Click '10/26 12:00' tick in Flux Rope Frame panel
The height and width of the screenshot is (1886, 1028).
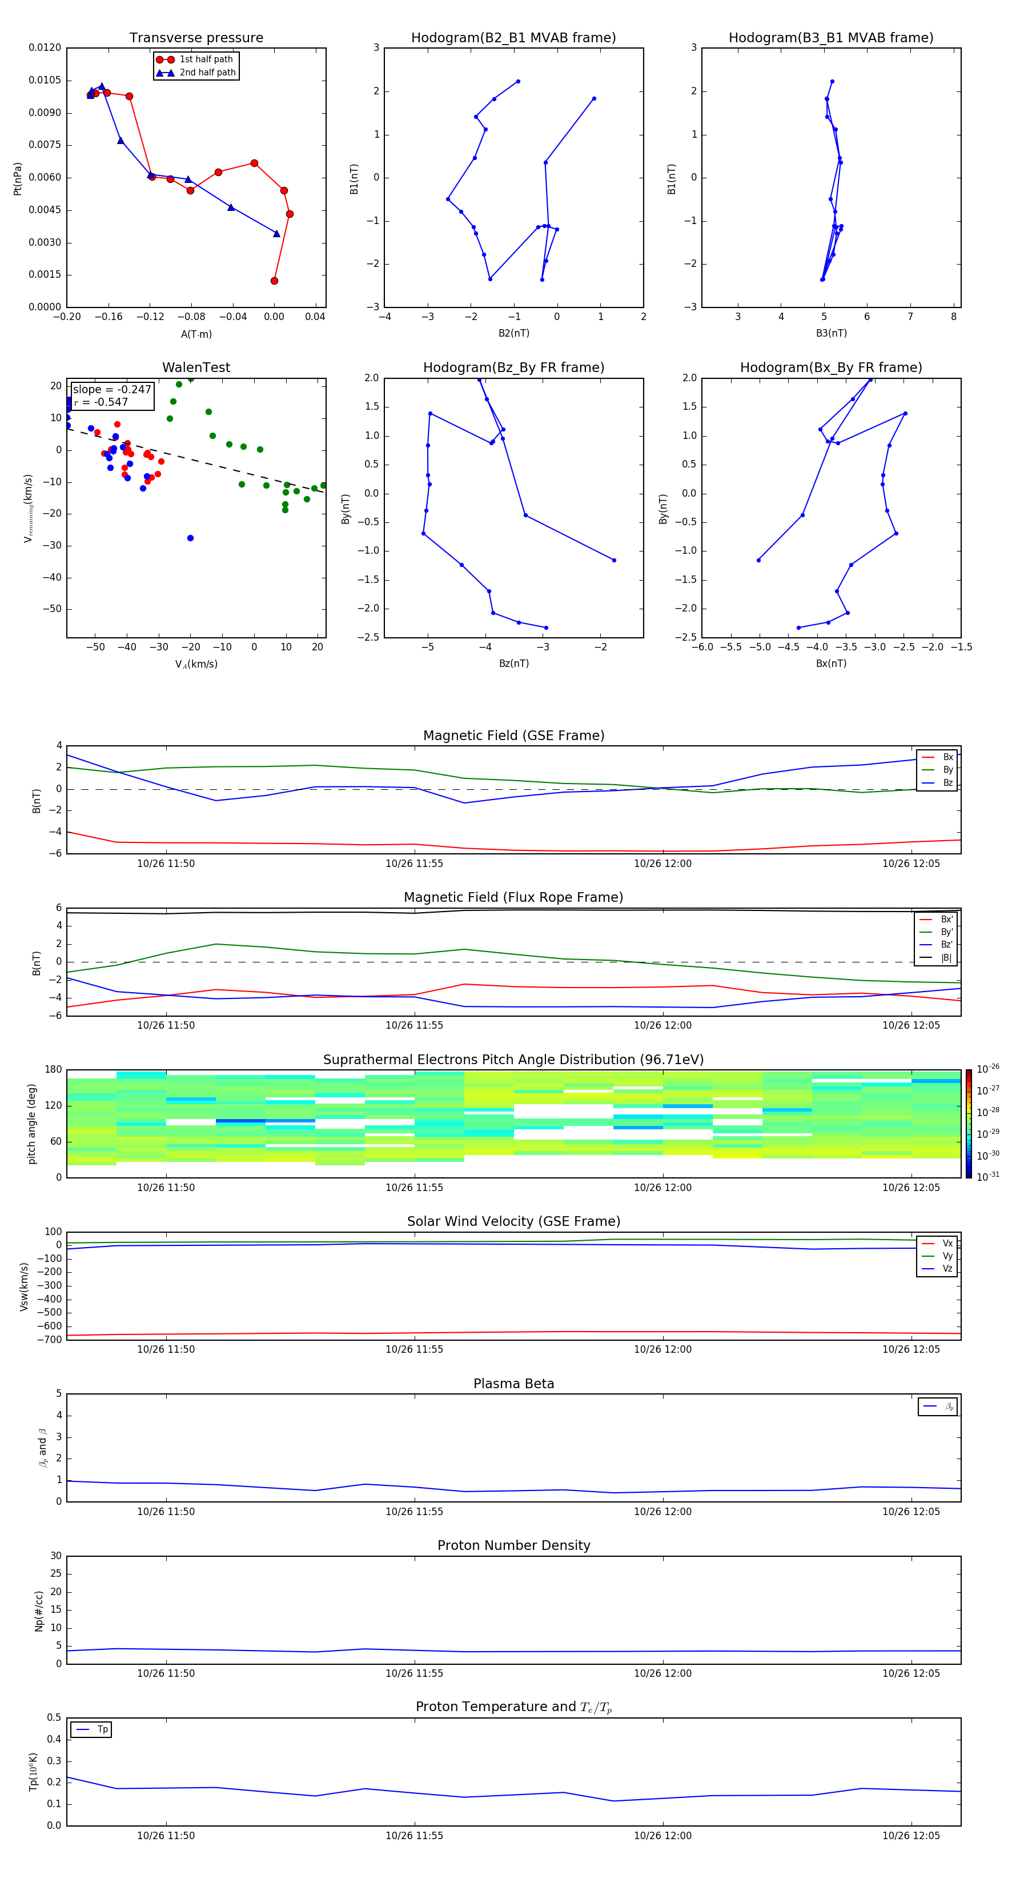click(663, 1026)
